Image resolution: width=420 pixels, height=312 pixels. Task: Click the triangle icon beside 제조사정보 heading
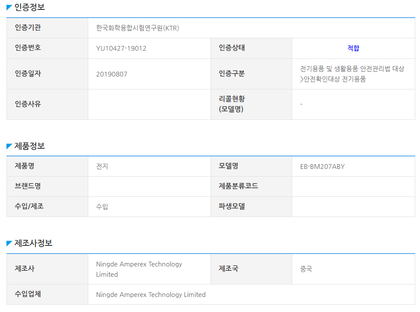tap(9, 244)
